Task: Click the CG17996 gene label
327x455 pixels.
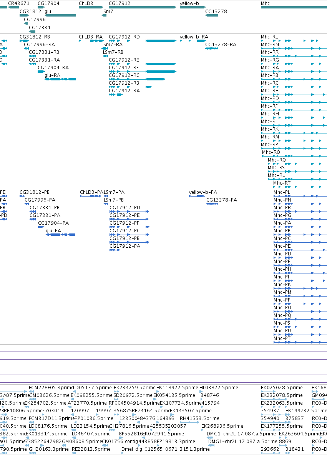Action: click(35, 20)
